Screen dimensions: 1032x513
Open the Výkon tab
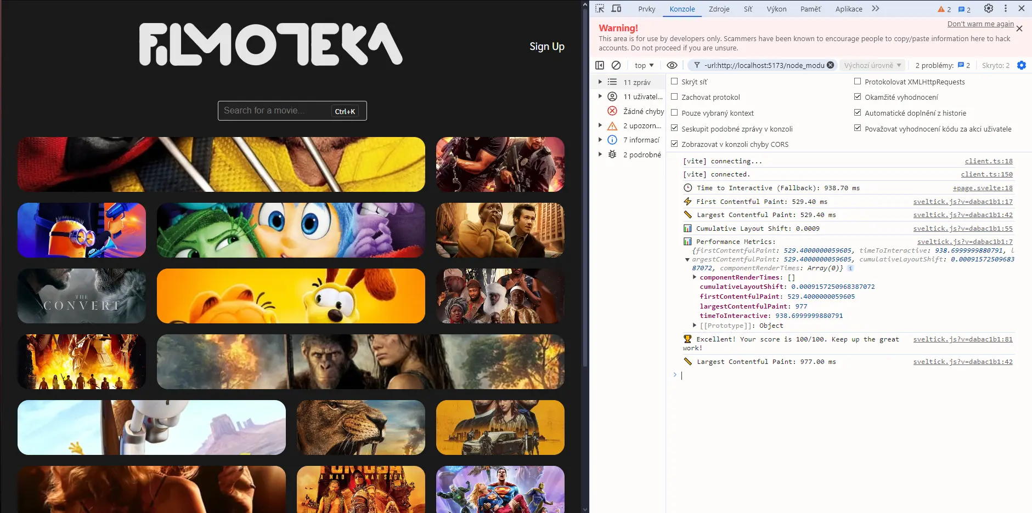coord(776,9)
